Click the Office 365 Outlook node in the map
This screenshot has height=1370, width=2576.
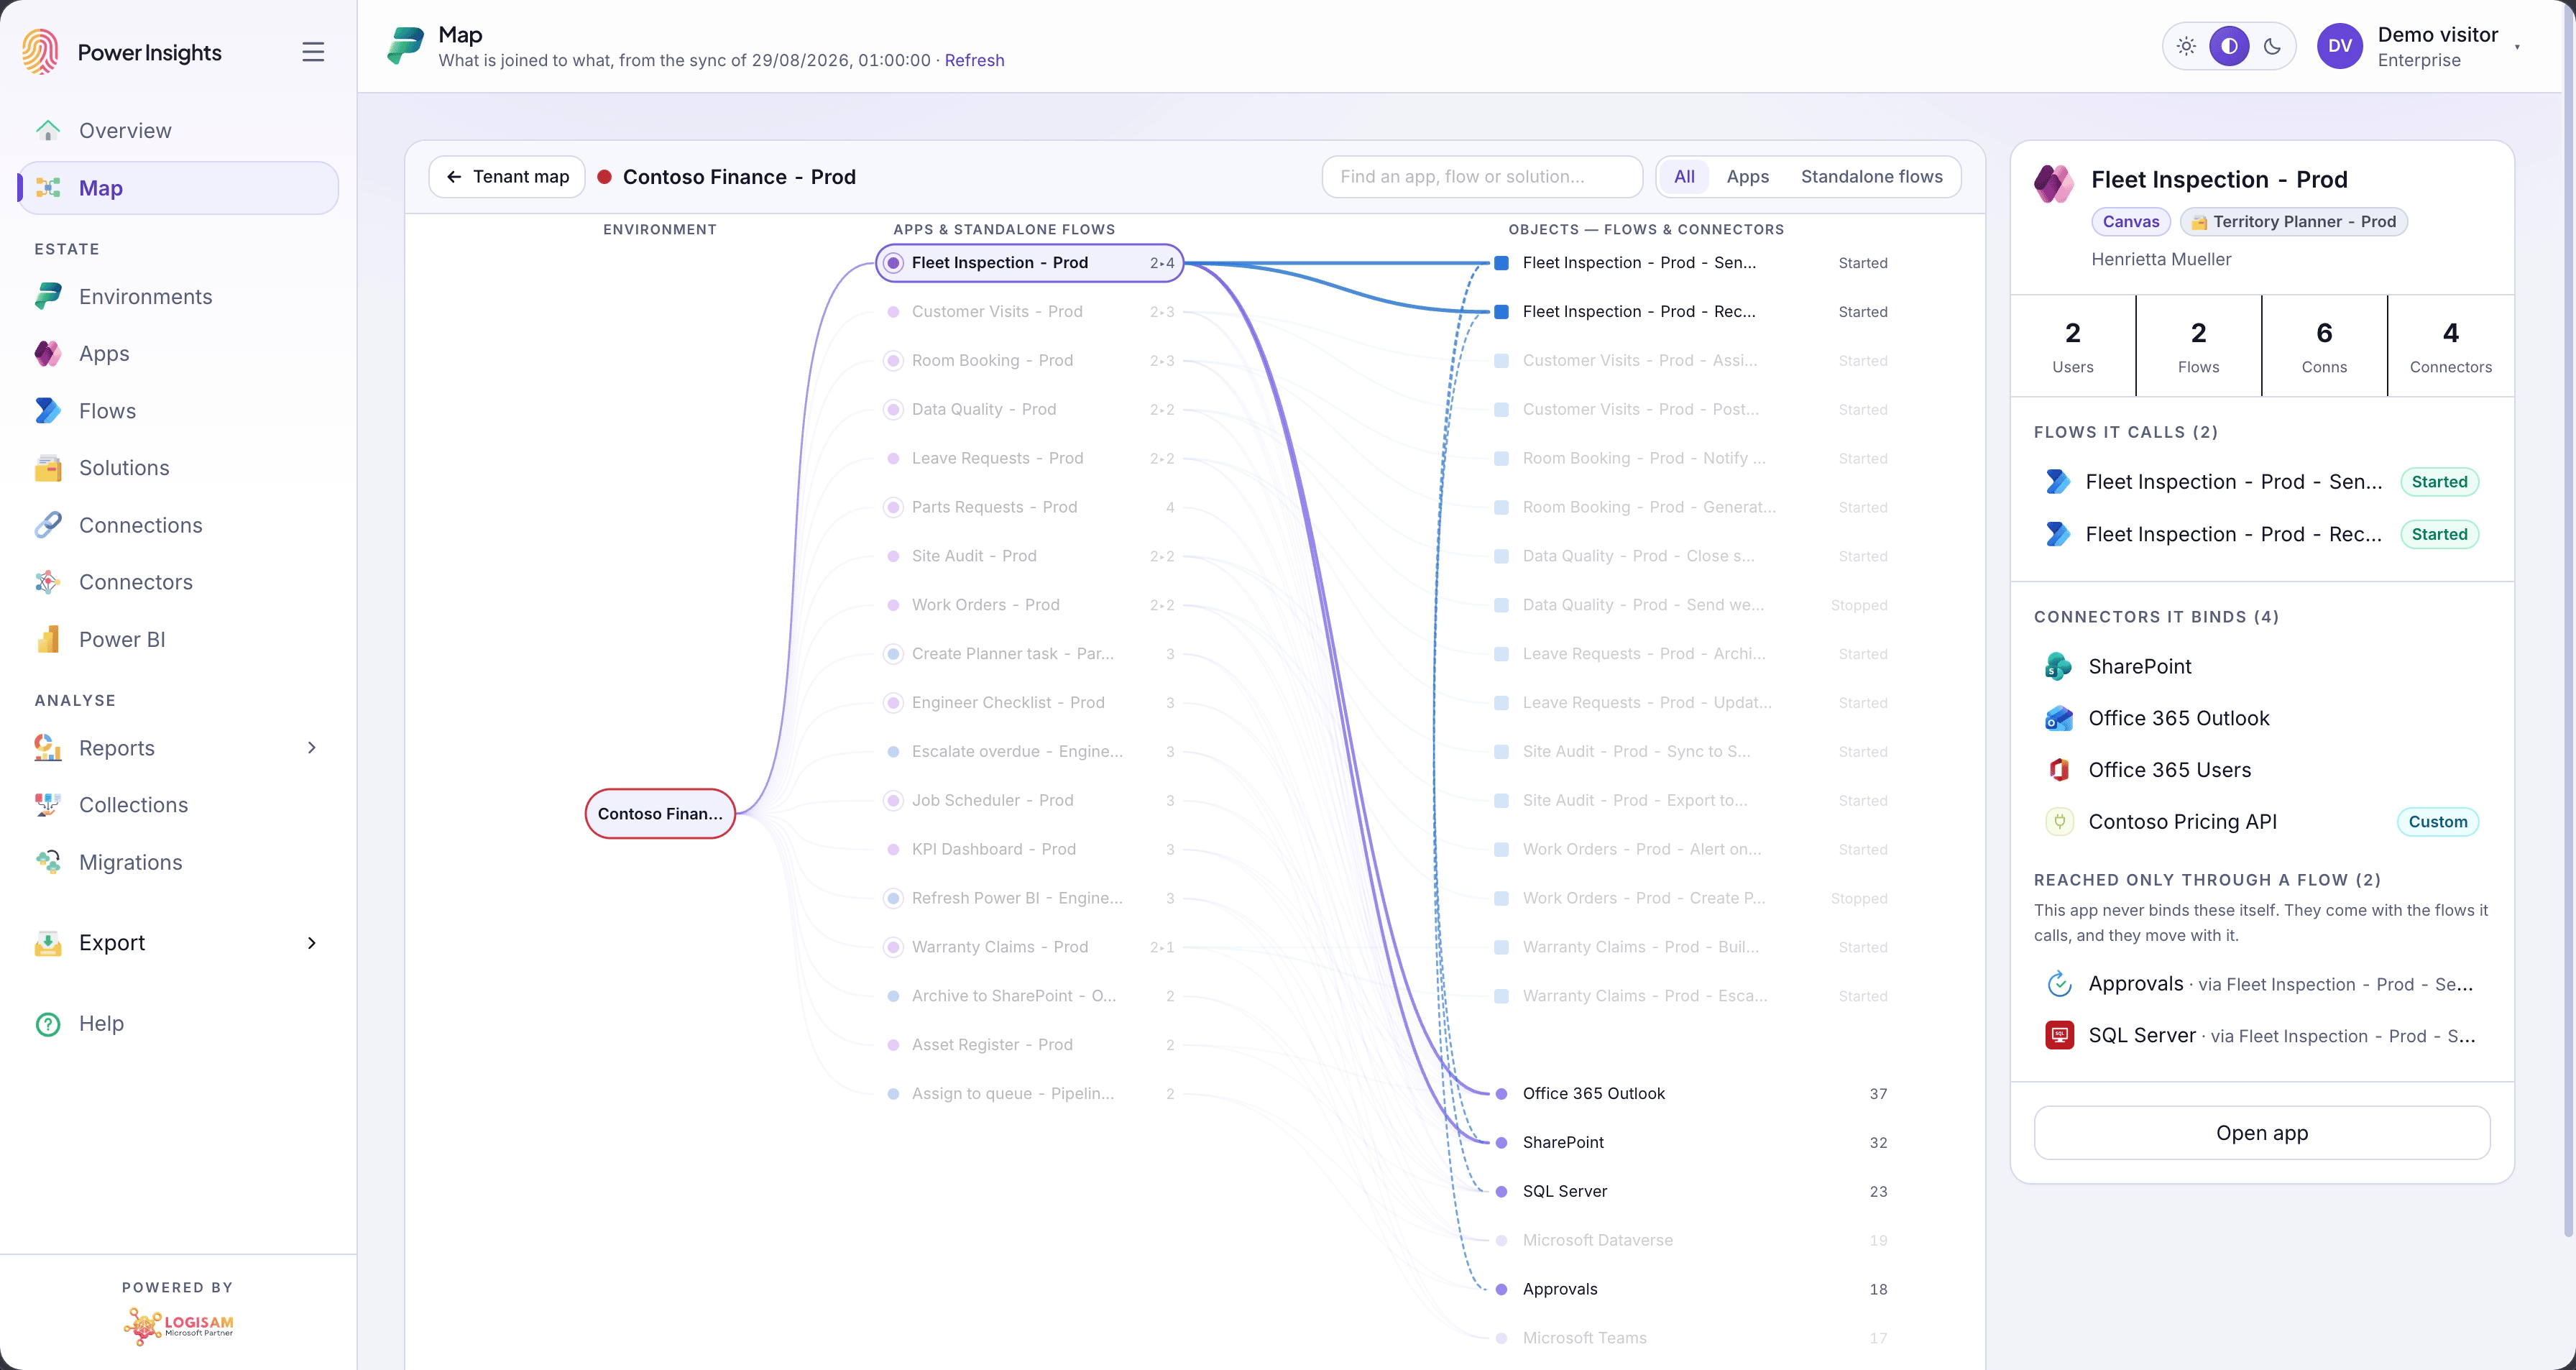[1690, 1094]
